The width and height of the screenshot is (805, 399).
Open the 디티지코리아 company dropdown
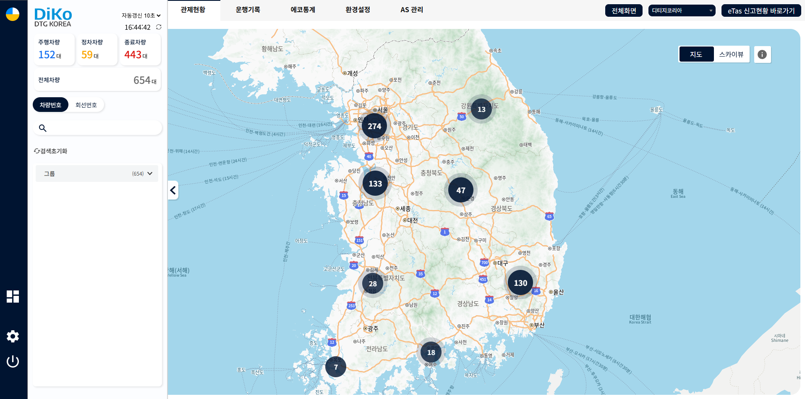point(682,10)
